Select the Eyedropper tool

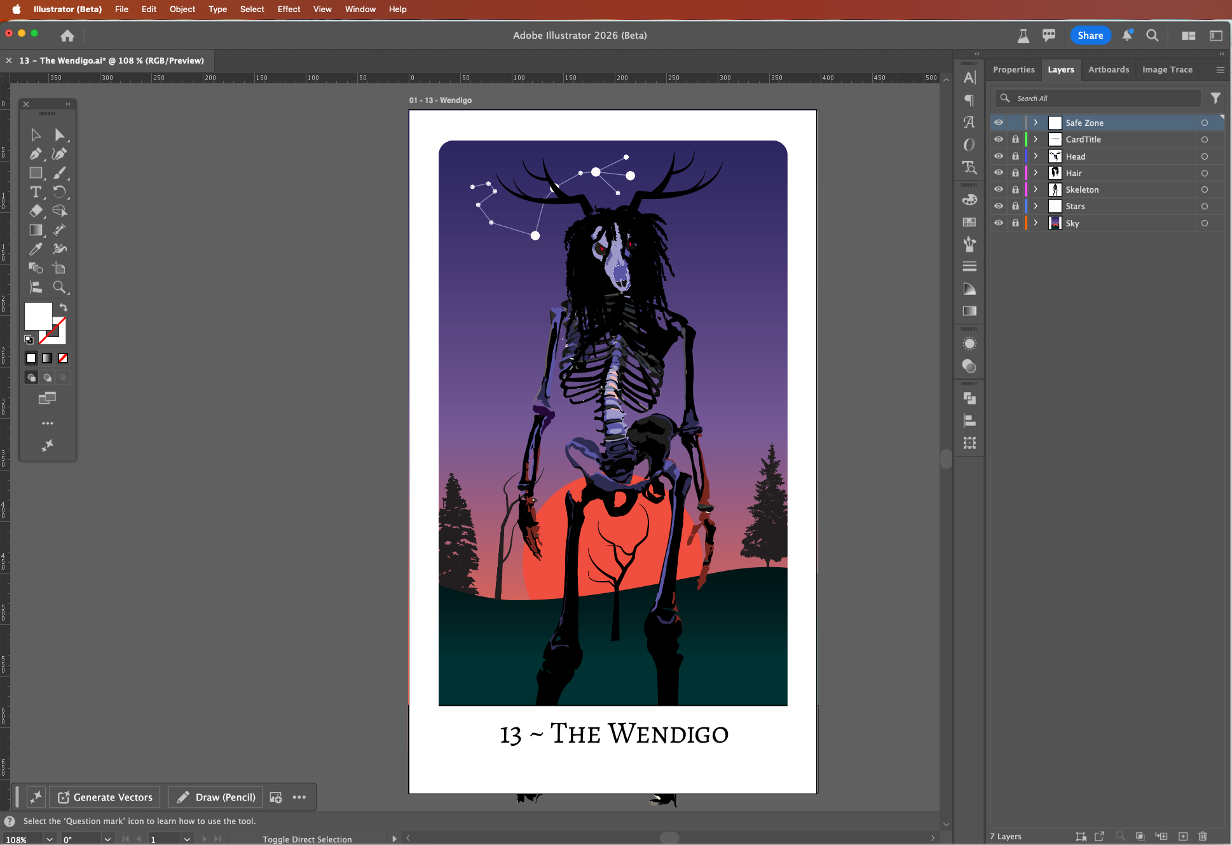(x=36, y=249)
